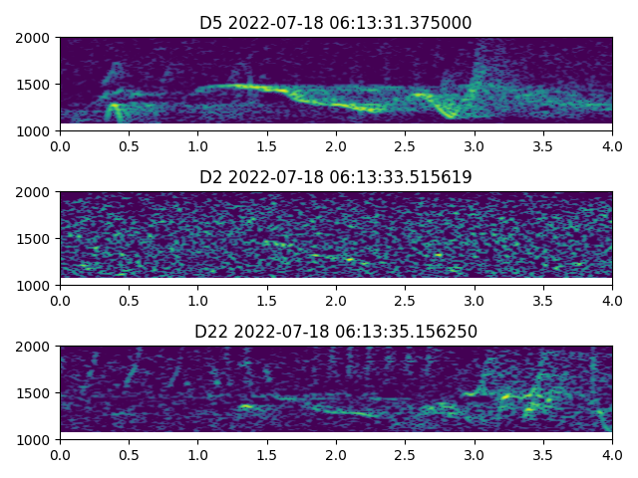Click the 1.5 x-axis tick under D22 plot
638x478 pixels.
pos(267,454)
